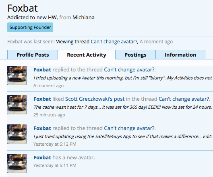Click 'The cache wasn't set for 7 days' snippet
The image size is (213, 177).
tap(123, 107)
